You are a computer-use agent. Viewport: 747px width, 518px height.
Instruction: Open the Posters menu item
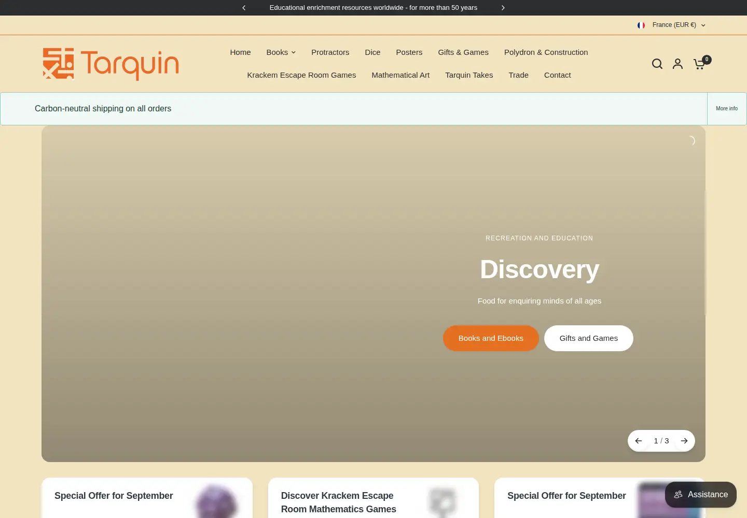409,52
